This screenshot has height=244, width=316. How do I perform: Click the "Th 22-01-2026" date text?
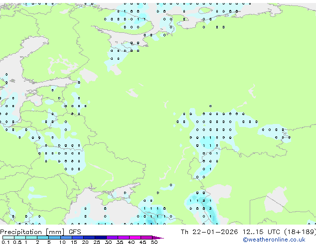(209, 232)
